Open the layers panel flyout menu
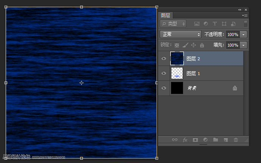The image size is (261, 163). 245,16
